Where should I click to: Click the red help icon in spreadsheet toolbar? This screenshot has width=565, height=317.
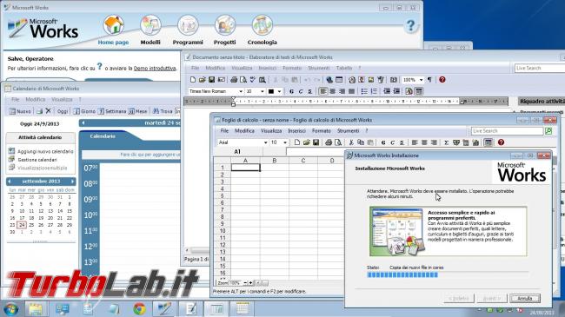pos(501,142)
